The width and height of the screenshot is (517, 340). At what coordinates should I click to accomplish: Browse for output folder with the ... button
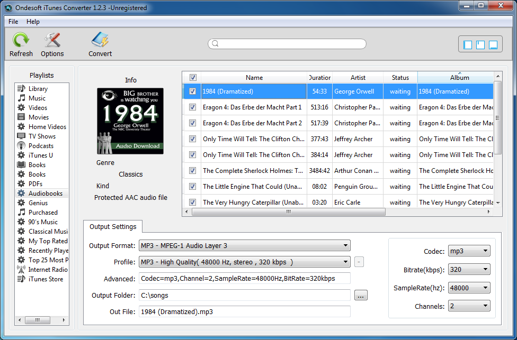click(361, 296)
